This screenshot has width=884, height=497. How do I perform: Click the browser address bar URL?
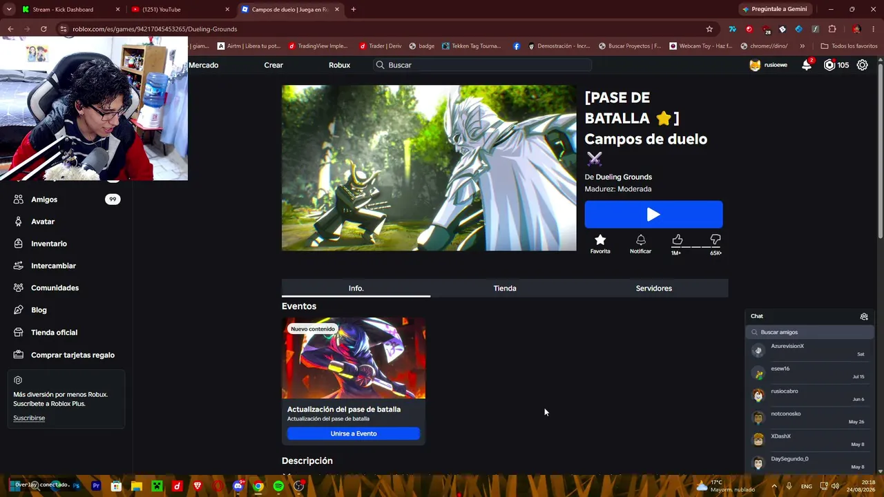tap(155, 29)
